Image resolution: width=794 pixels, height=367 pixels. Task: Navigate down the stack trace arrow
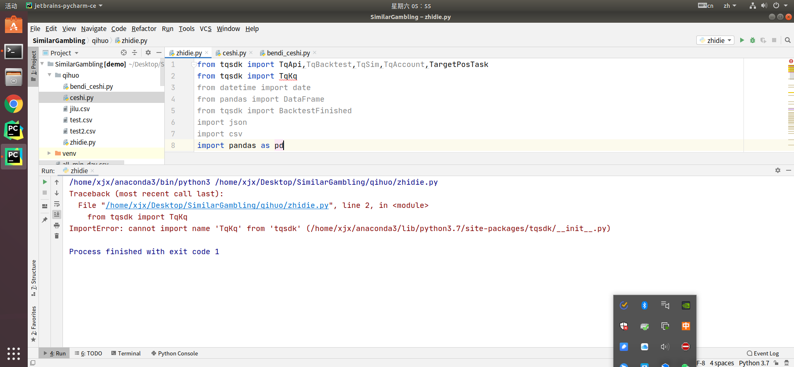(57, 193)
